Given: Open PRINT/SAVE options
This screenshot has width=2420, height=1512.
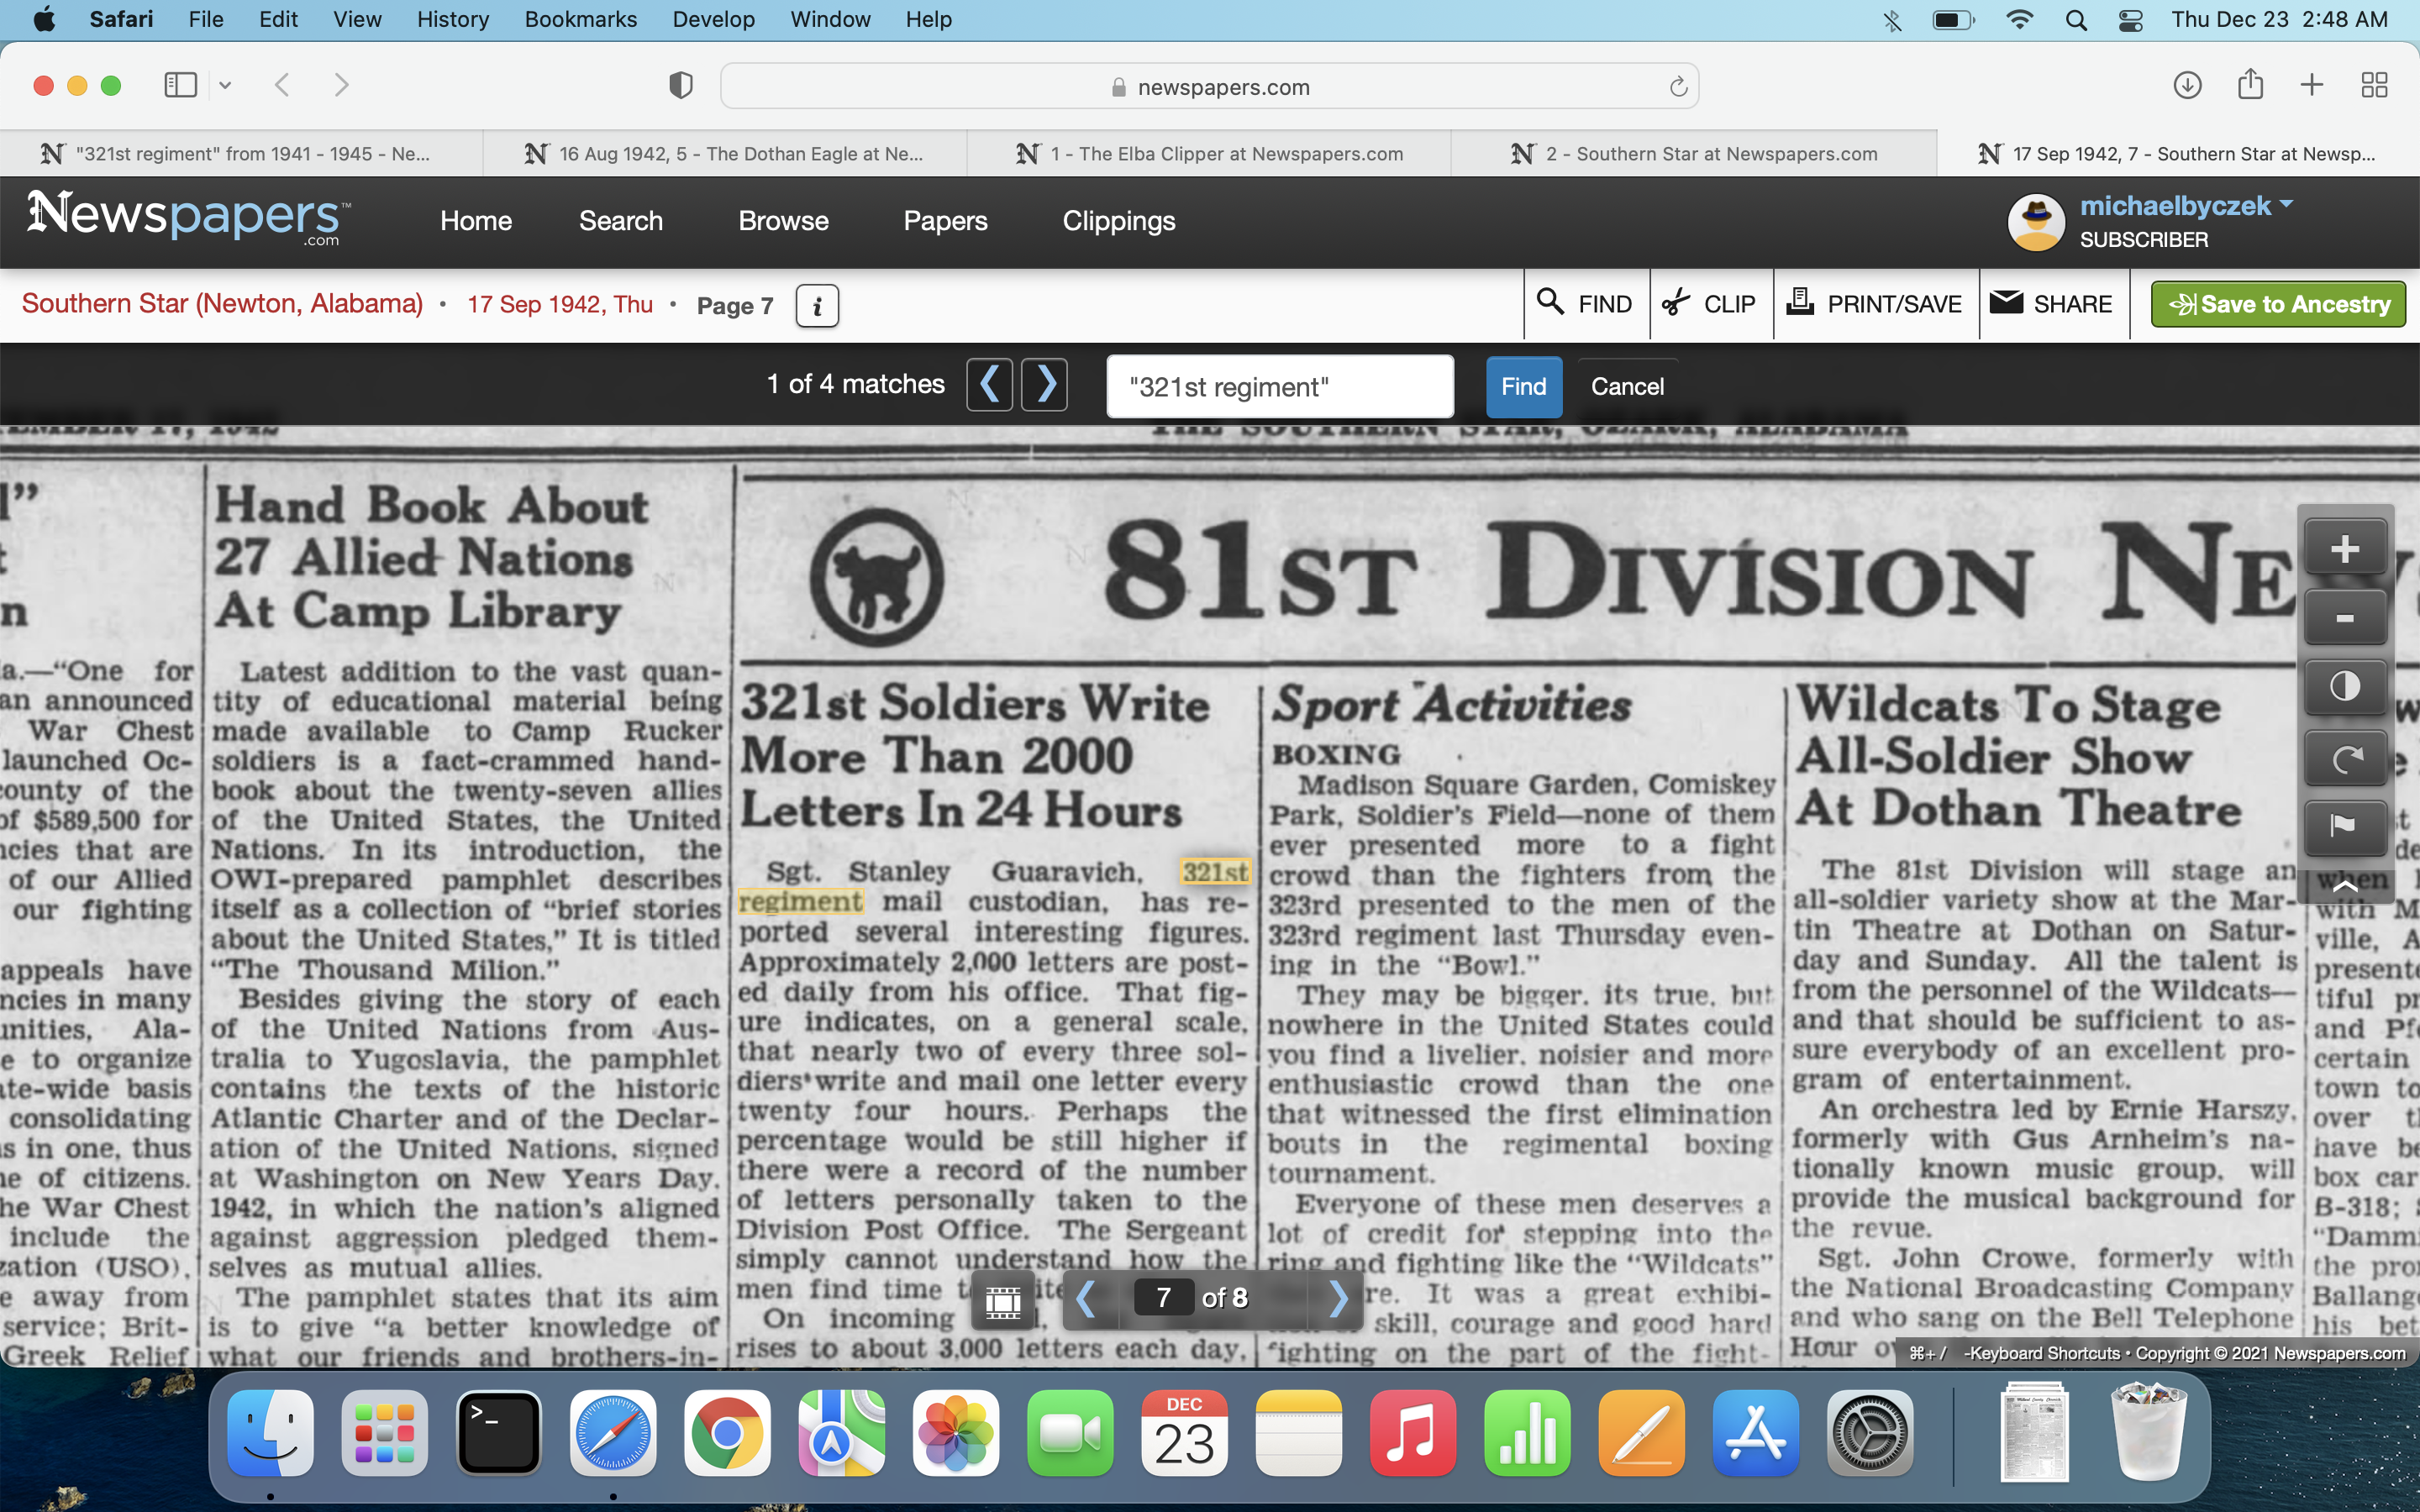Looking at the screenshot, I should 1875,304.
